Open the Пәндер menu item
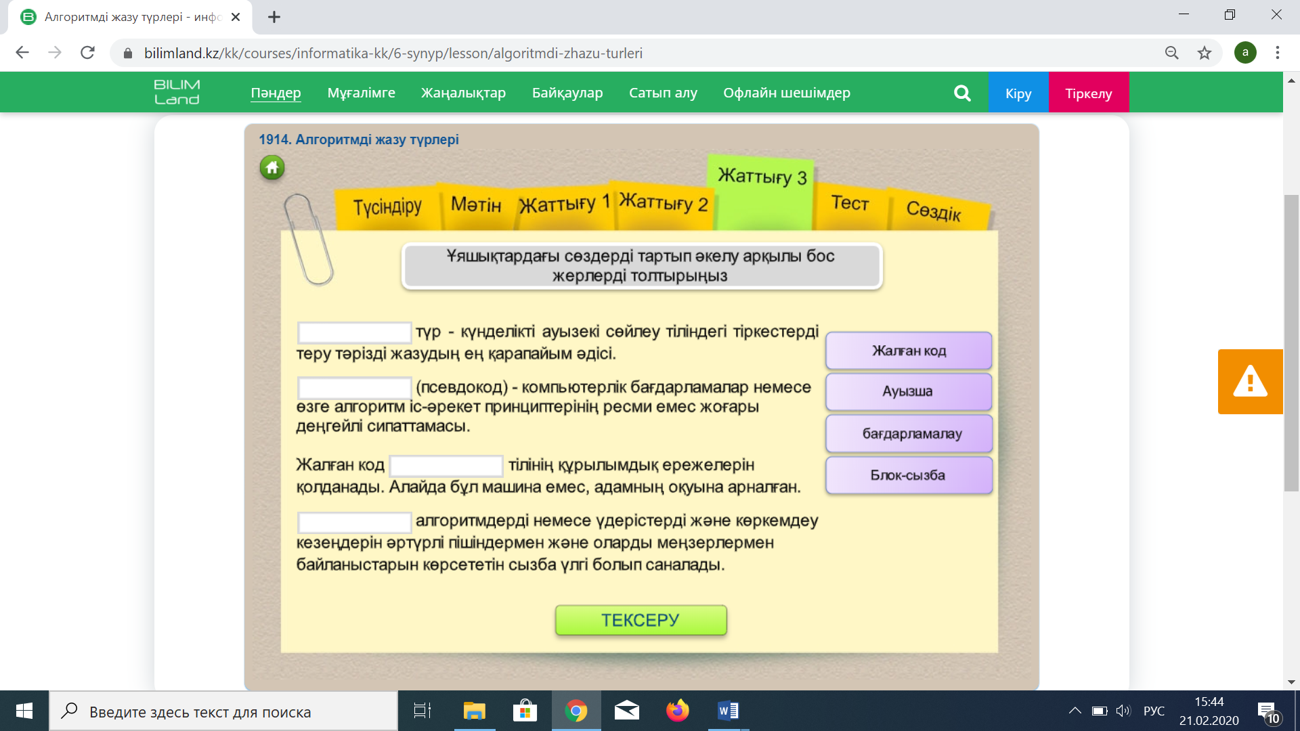This screenshot has height=731, width=1300. (276, 93)
